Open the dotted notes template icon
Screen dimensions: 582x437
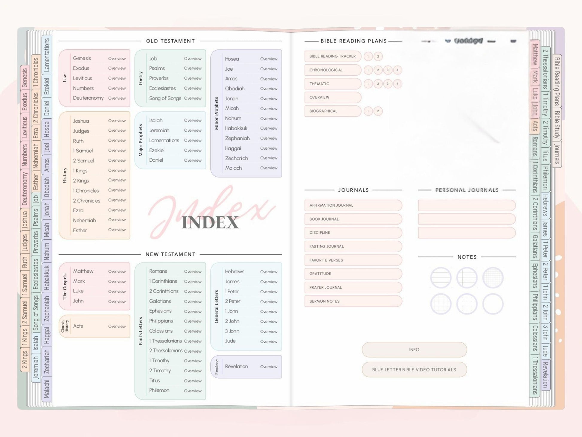pyautogui.click(x=467, y=304)
